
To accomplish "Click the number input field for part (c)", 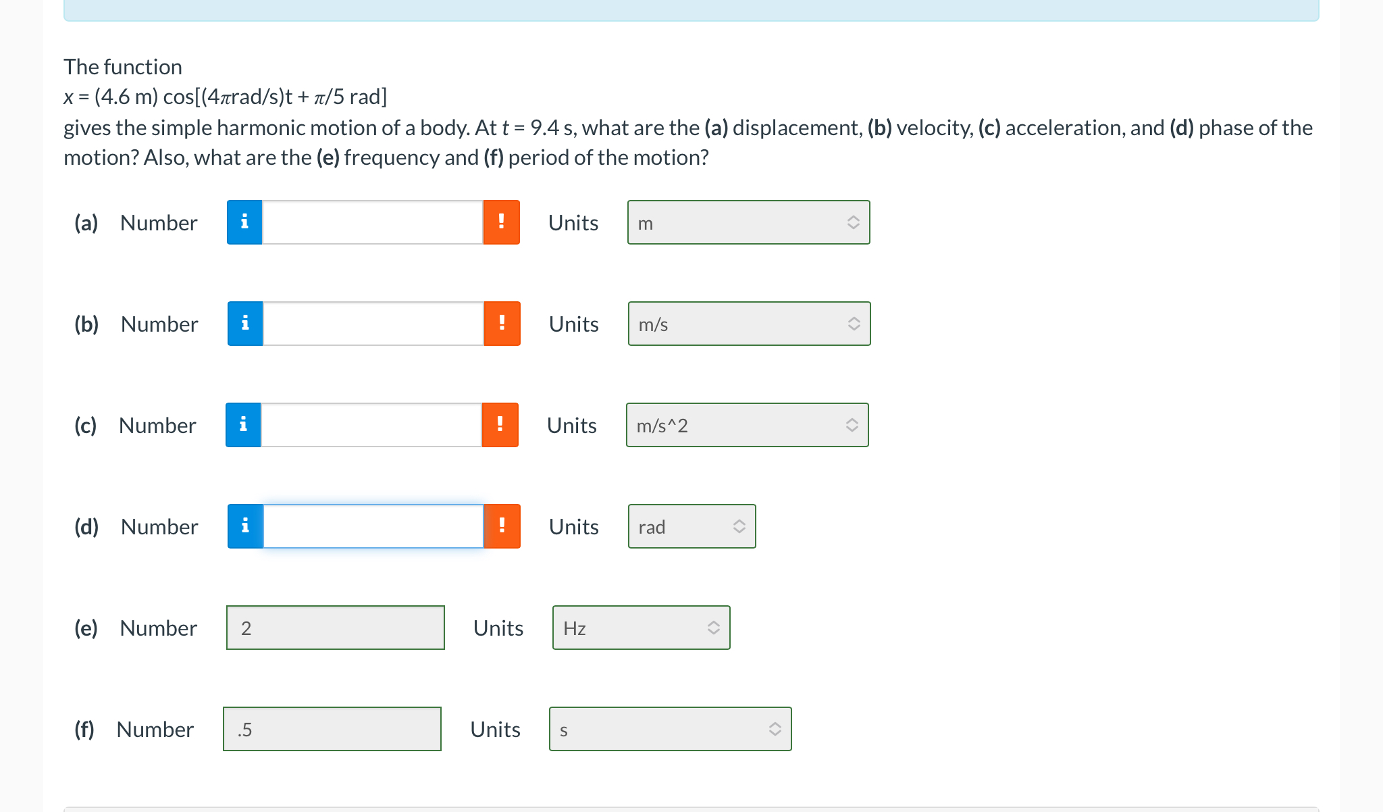I will [x=371, y=425].
